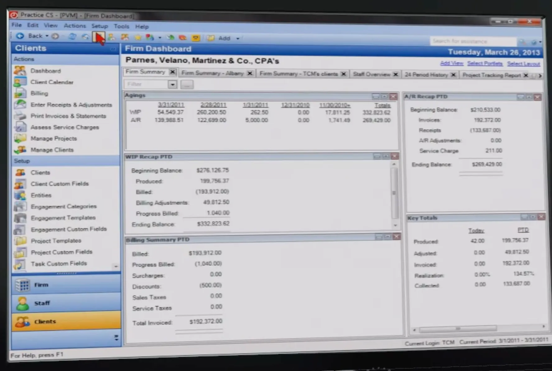Expand the sidebar list down arrow

(116, 266)
